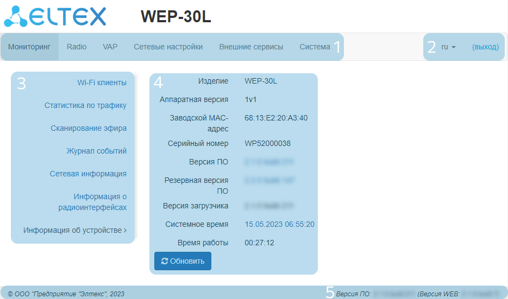This screenshot has width=508, height=299.
Task: Open Статистика по трафику
Action: tap(85, 105)
